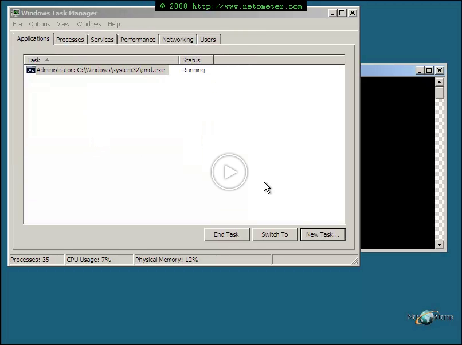Click the scroll down arrow in command prompt
This screenshot has width=462, height=345.
coord(439,245)
